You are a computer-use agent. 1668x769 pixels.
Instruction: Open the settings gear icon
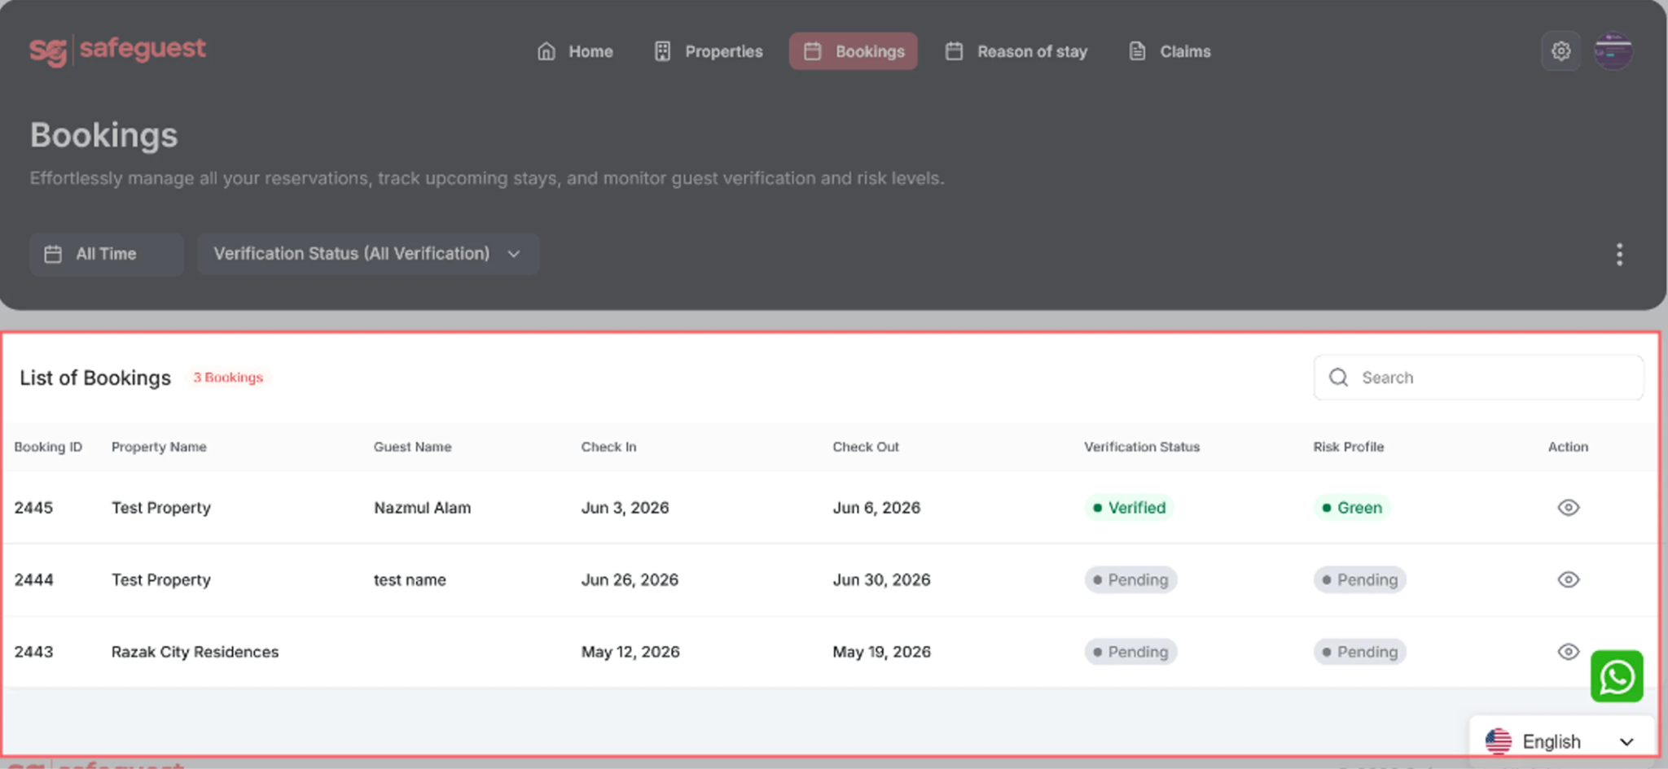tap(1560, 51)
